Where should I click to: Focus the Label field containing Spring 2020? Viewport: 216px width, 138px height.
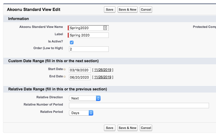(x=89, y=35)
